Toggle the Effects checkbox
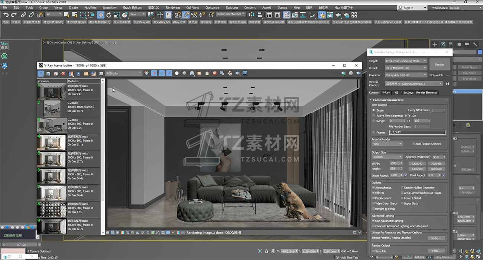 (x=373, y=193)
